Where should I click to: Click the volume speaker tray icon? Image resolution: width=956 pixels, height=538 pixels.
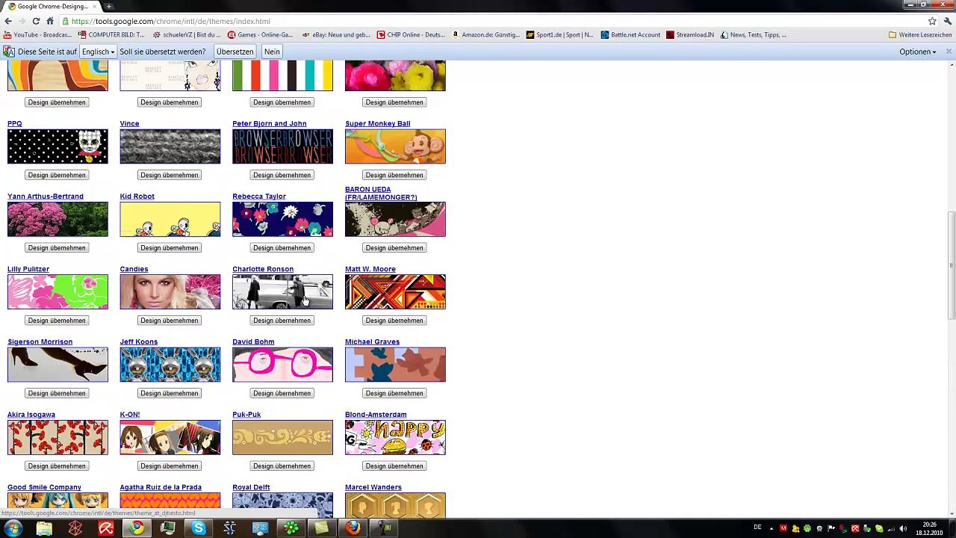coord(903,529)
